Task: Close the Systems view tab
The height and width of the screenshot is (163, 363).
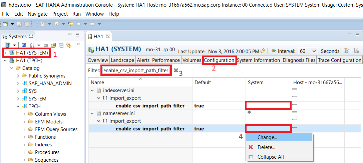Action: tap(31, 36)
